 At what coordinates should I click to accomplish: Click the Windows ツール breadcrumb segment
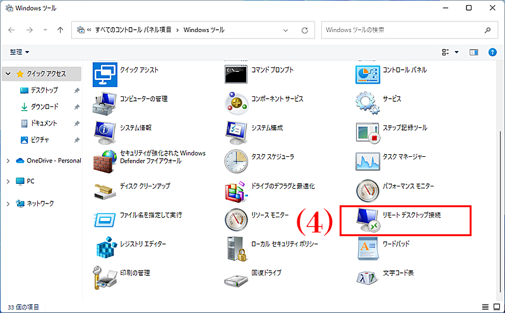(x=204, y=30)
